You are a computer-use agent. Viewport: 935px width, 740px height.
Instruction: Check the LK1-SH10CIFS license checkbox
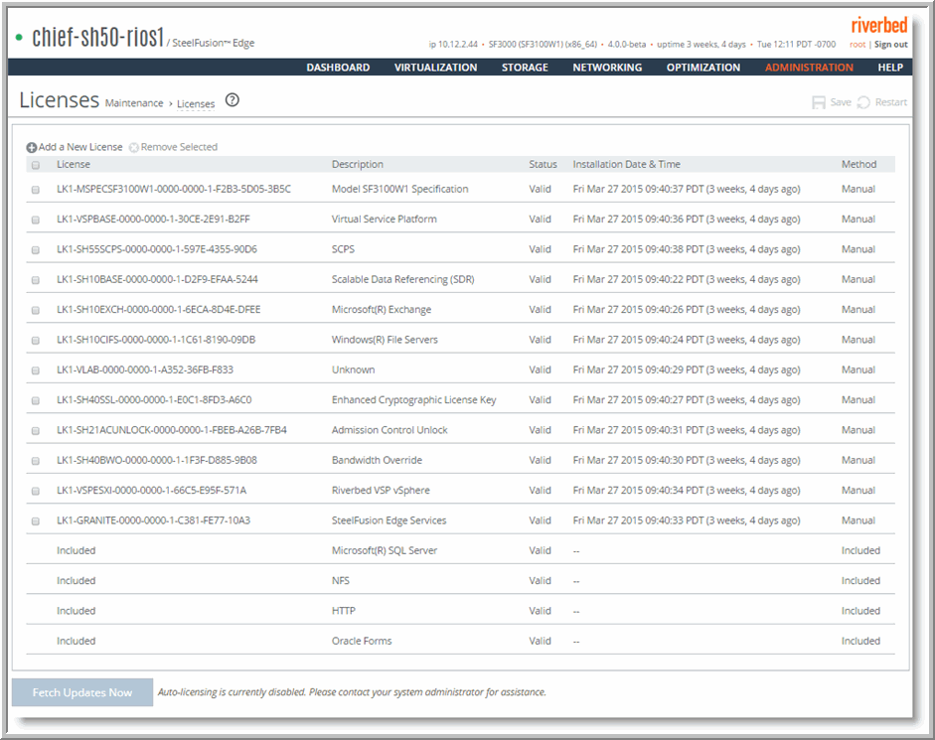click(x=36, y=341)
